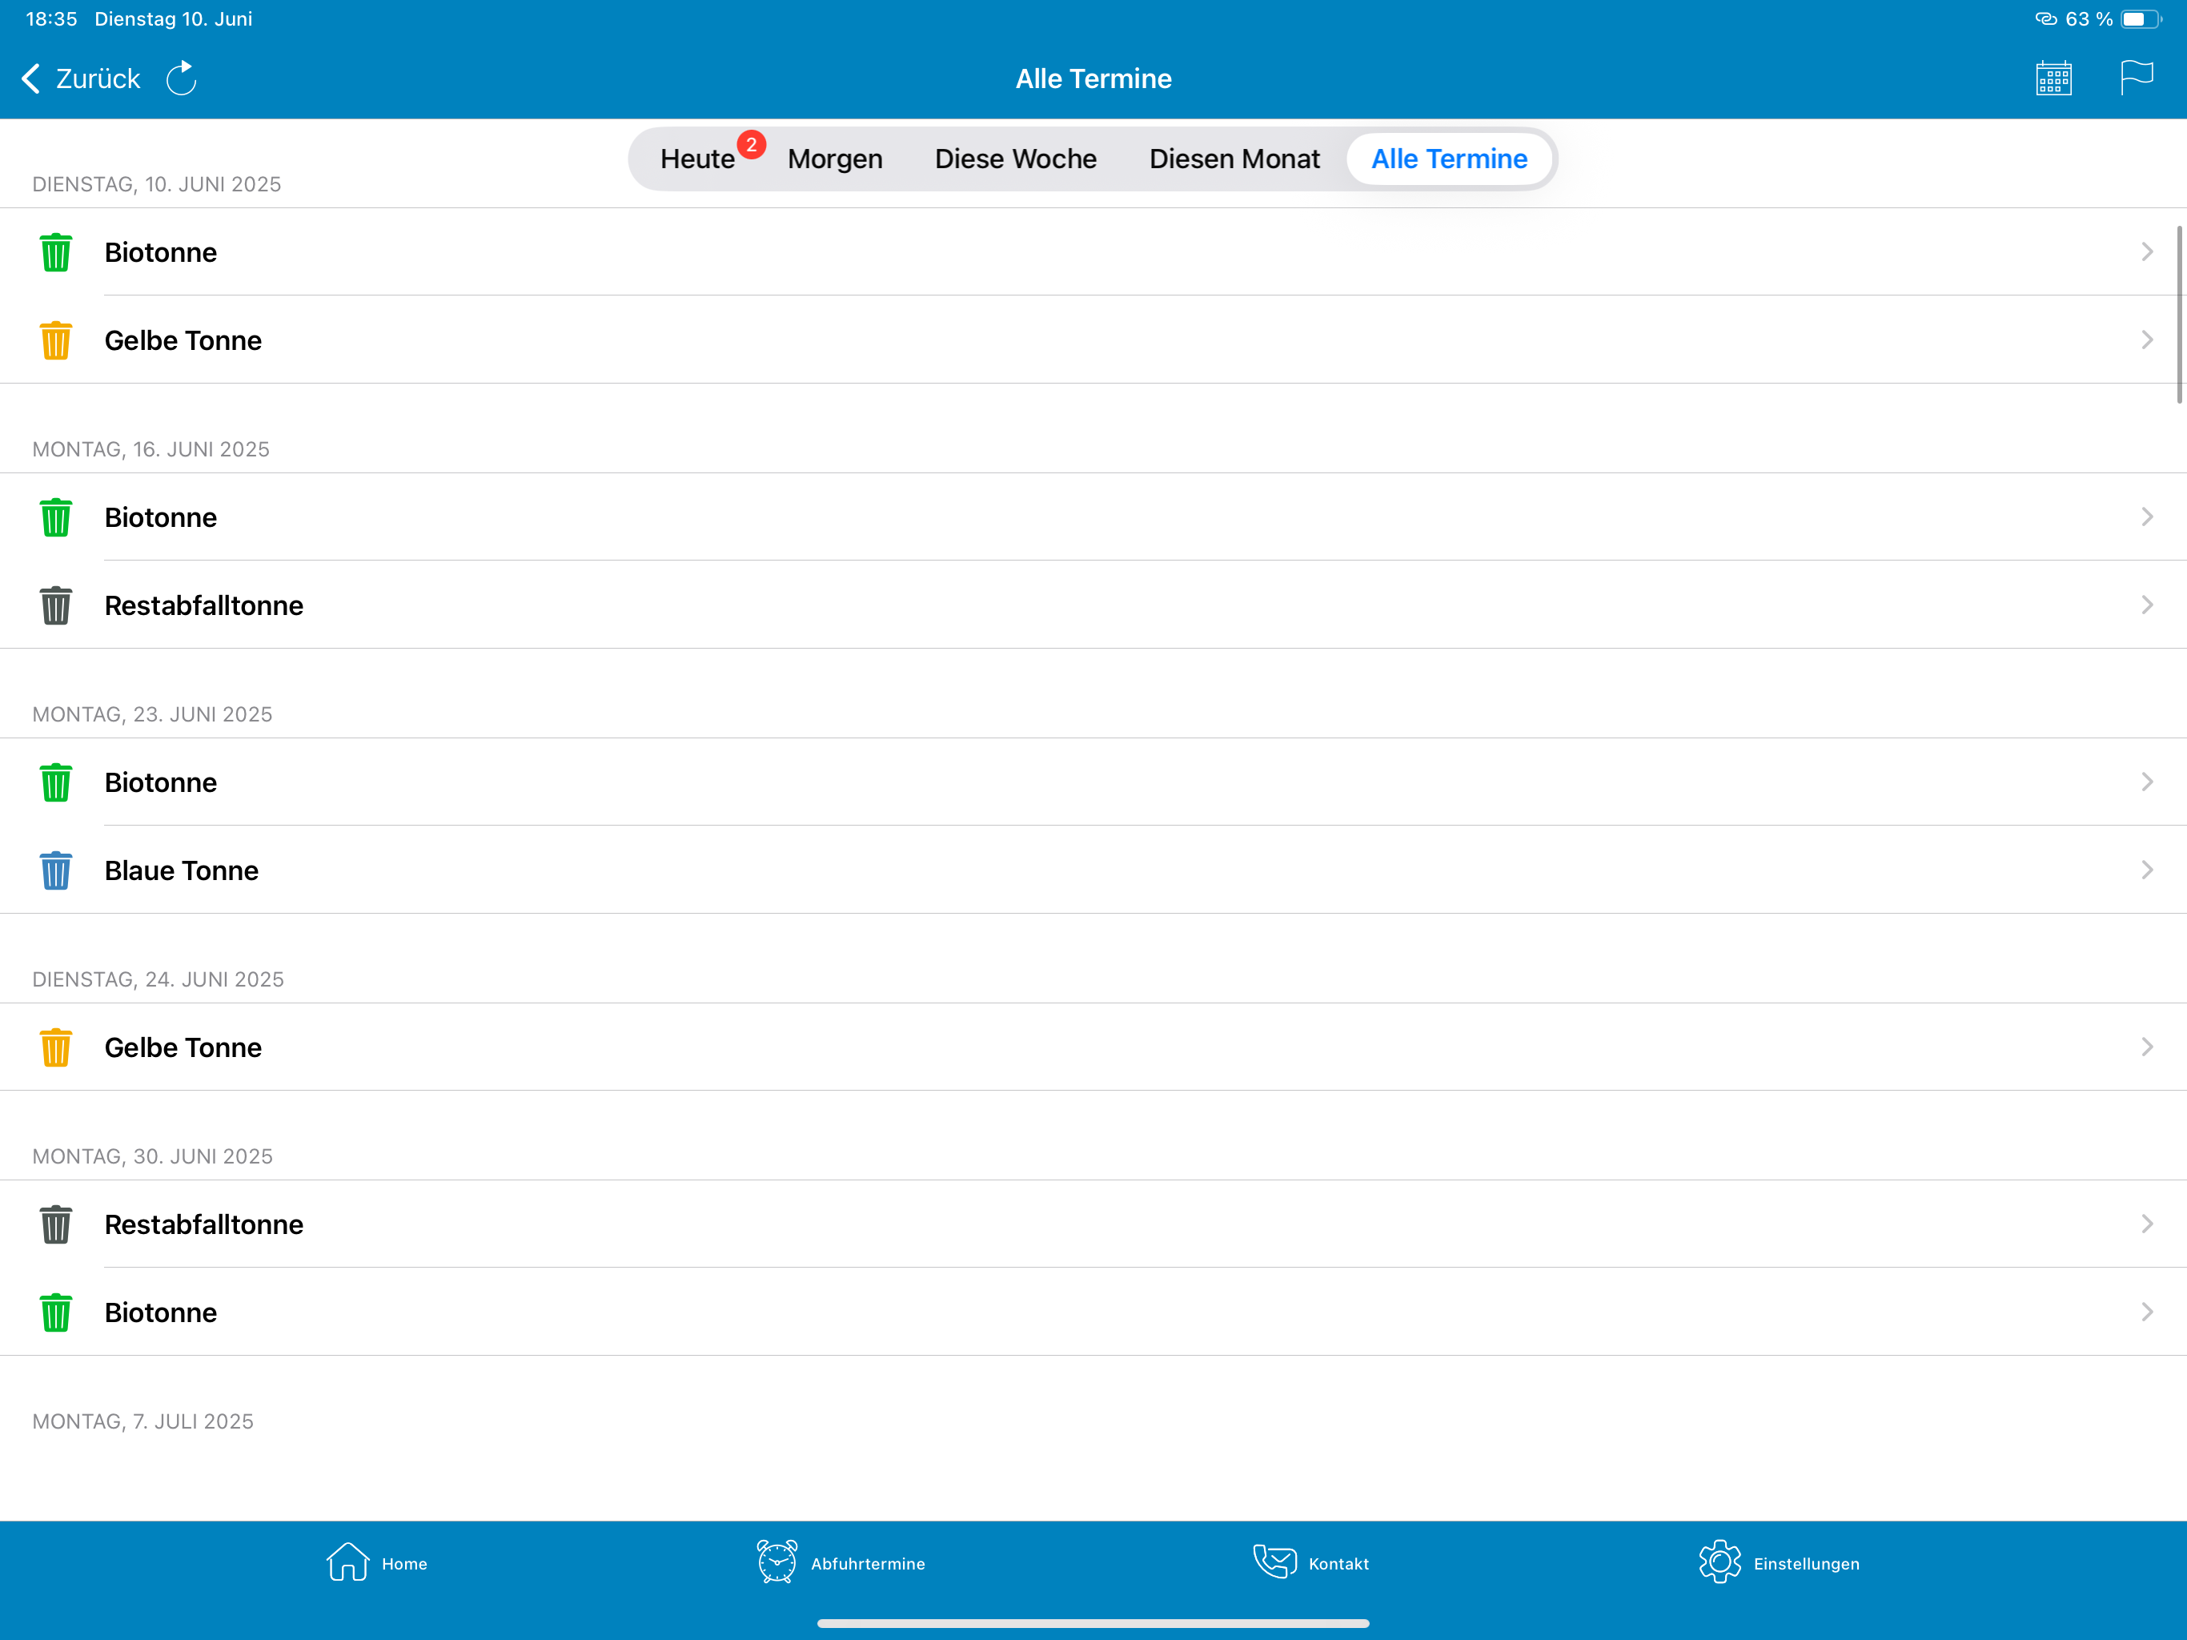Tap the Abfuhrtermine alarm clock icon
The image size is (2187, 1640).
tap(777, 1562)
